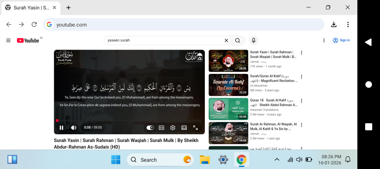The width and height of the screenshot is (380, 169).
Task: Open the YouTube guide hamburger menu
Action: (x=9, y=40)
